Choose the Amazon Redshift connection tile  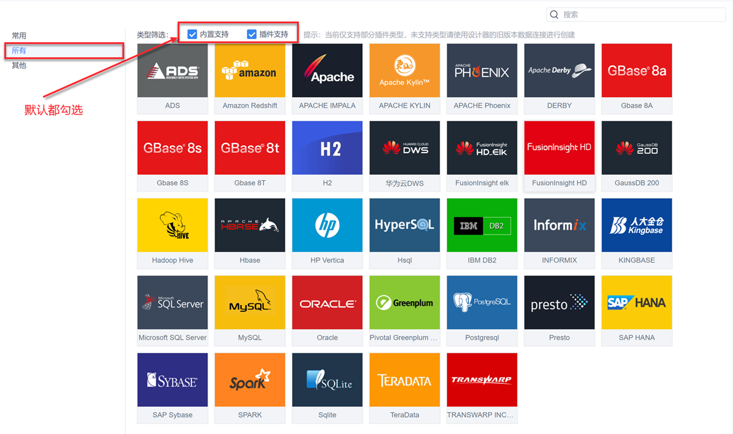pos(250,79)
